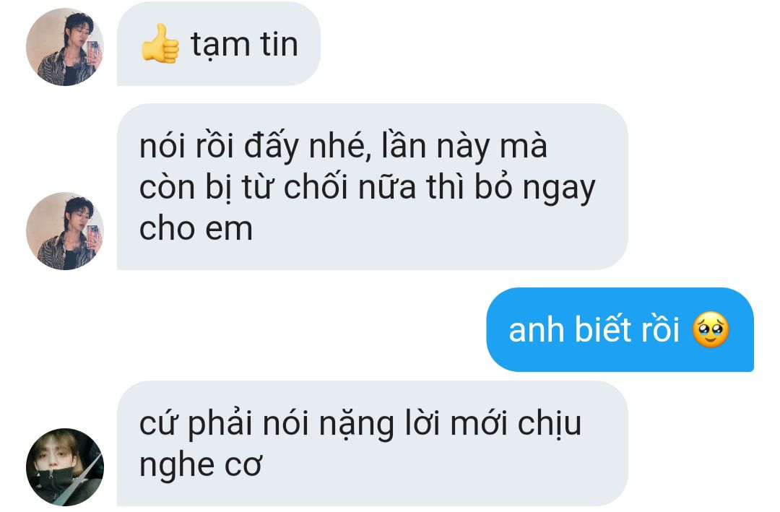The width and height of the screenshot is (780, 512).
Task: Select the blue sent message bubble
Action: tap(620, 329)
